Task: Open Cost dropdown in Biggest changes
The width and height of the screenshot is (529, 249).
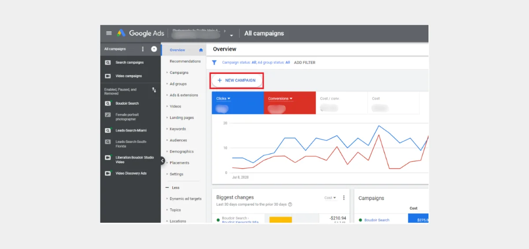Action: (330, 198)
